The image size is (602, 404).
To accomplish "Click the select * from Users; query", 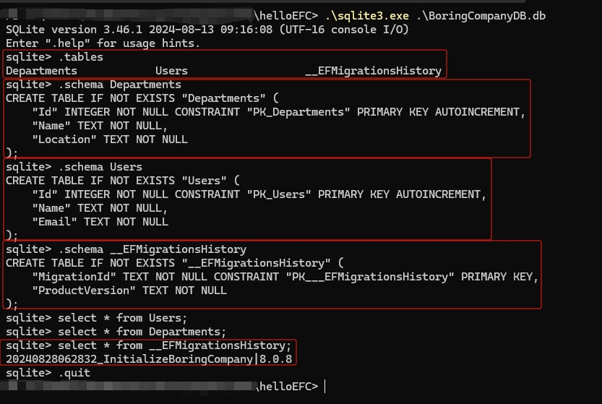I will (122, 318).
